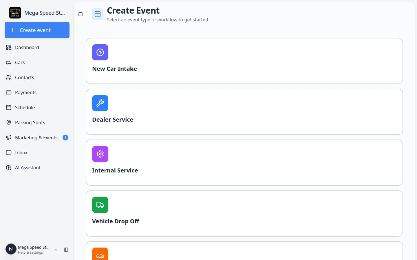The image size is (417, 260).
Task: Click the N user avatar
Action: click(11, 249)
